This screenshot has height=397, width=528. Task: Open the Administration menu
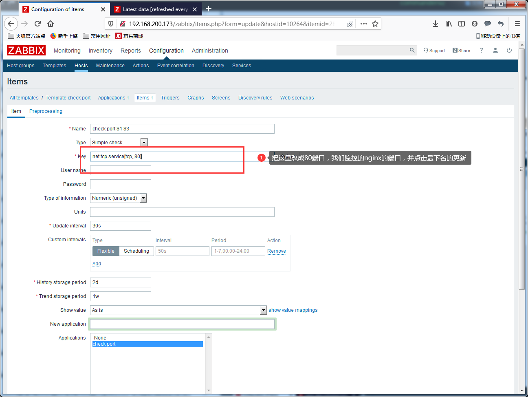coord(210,51)
